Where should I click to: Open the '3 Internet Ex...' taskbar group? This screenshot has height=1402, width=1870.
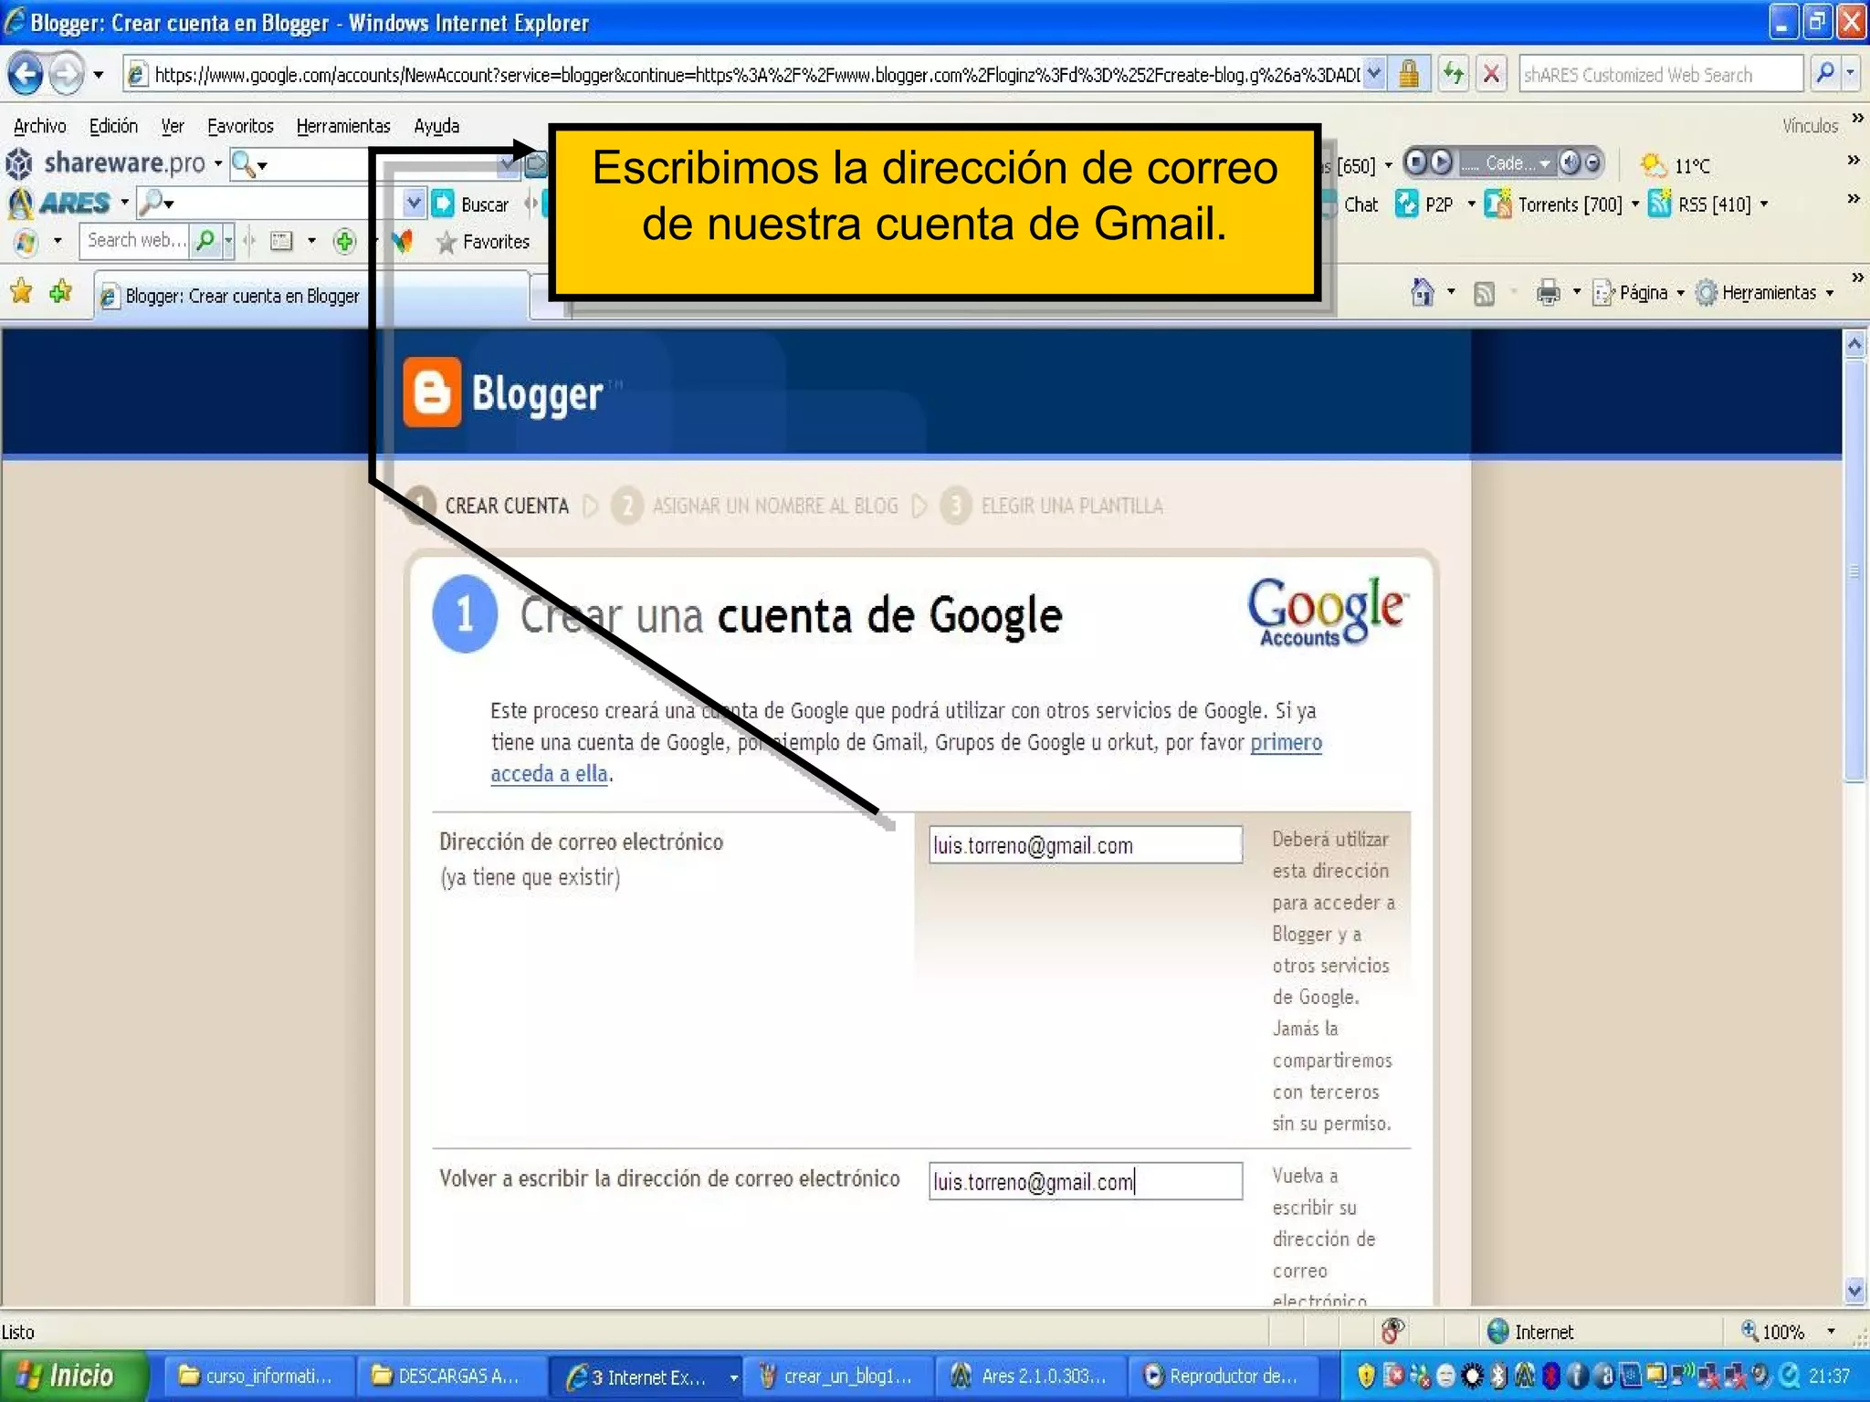pos(646,1376)
